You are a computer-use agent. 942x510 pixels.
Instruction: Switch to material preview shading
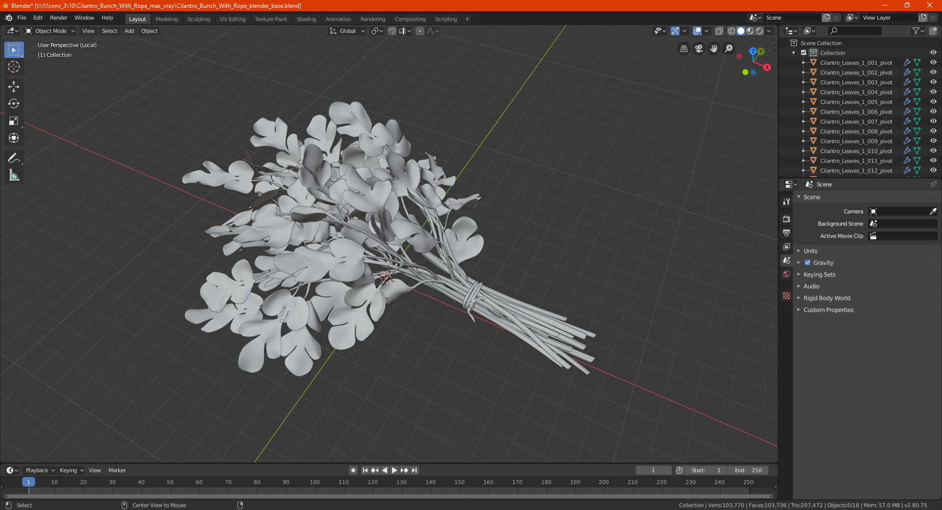[x=750, y=31]
